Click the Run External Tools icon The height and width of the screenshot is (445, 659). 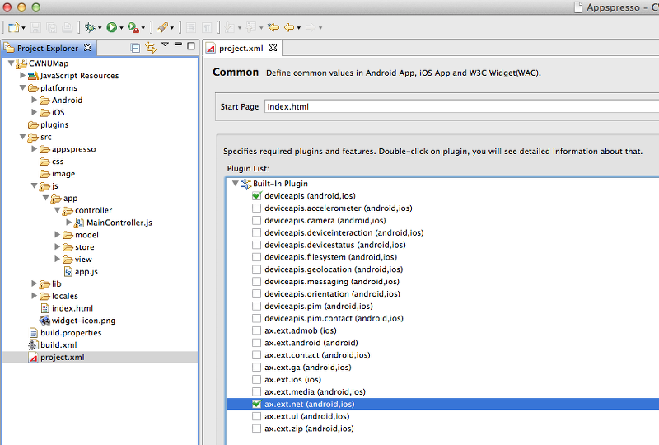click(x=133, y=27)
